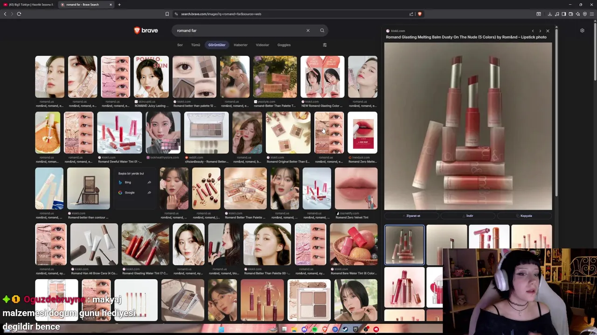Show the browser sidebar panel
Image resolution: width=597 pixels, height=335 pixels.
tap(564, 14)
